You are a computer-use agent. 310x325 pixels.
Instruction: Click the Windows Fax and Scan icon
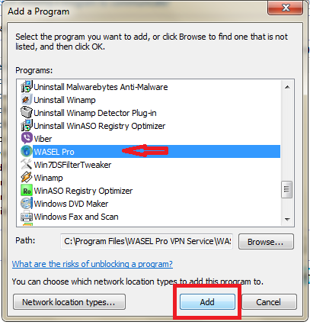pos(27,217)
